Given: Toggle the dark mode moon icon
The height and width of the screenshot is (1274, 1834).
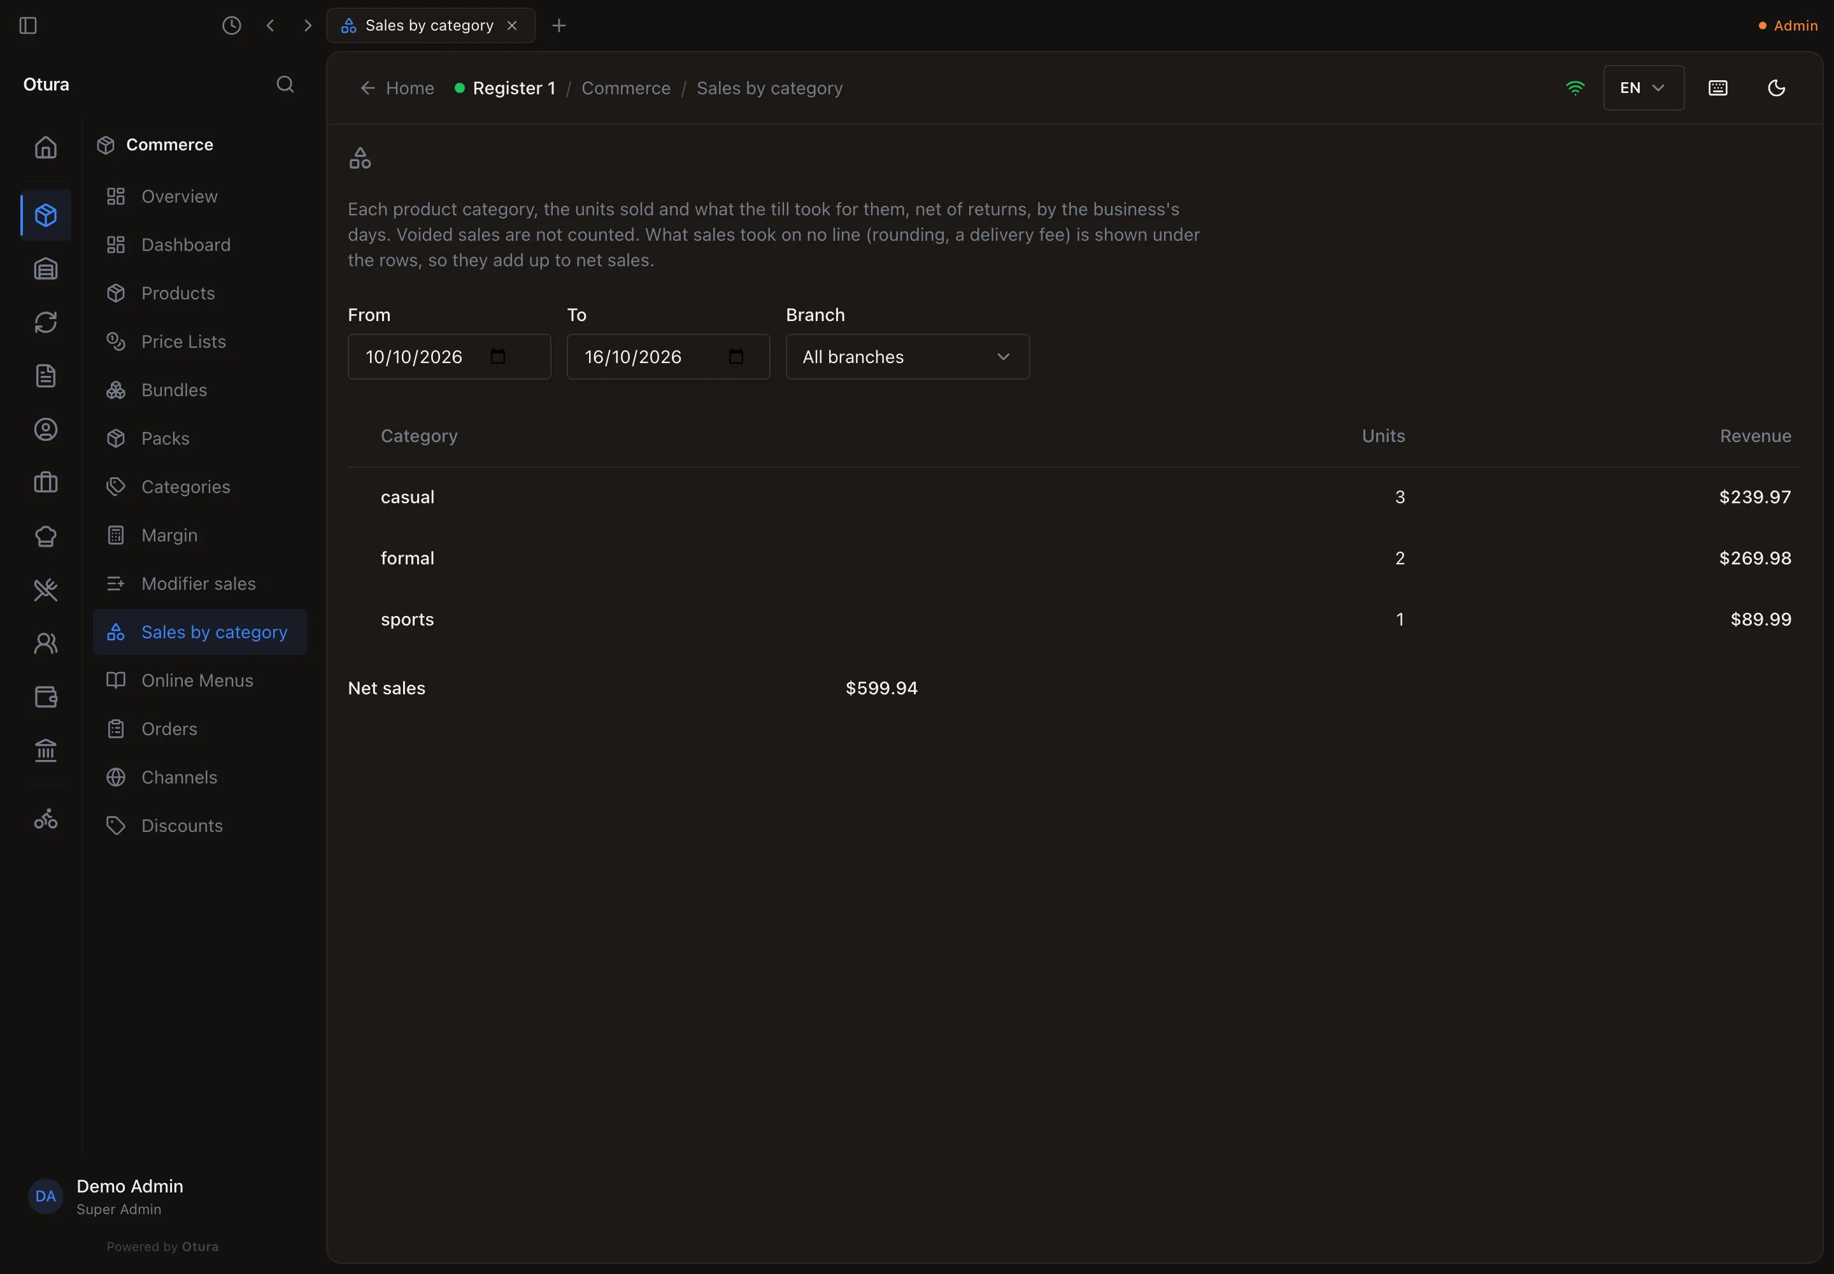Looking at the screenshot, I should click(1776, 88).
